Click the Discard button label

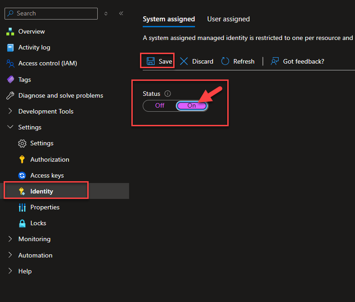pos(203,61)
